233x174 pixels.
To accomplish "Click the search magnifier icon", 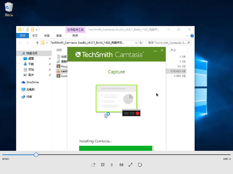I will (189, 43).
